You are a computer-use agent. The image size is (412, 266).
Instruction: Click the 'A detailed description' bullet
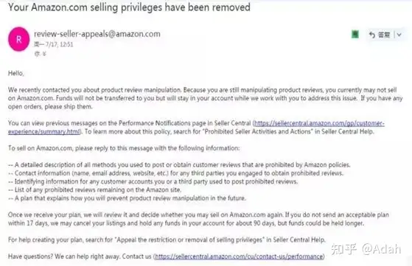click(x=179, y=165)
